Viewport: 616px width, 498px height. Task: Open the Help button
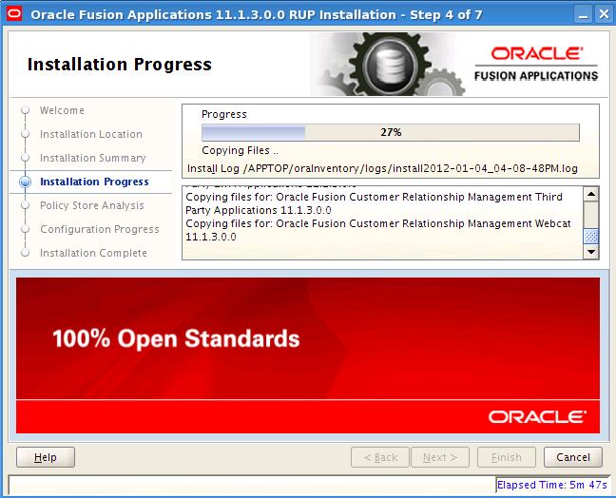46,457
